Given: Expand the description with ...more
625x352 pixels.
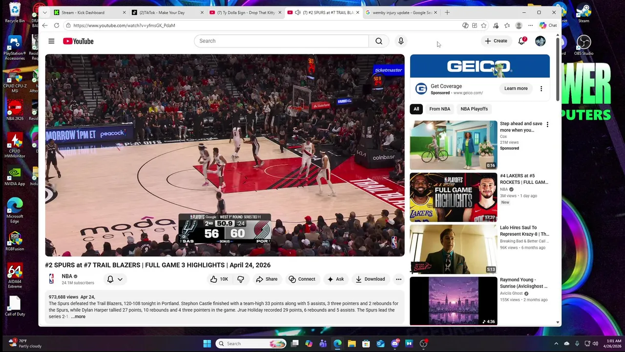Looking at the screenshot, I should [x=78, y=317].
